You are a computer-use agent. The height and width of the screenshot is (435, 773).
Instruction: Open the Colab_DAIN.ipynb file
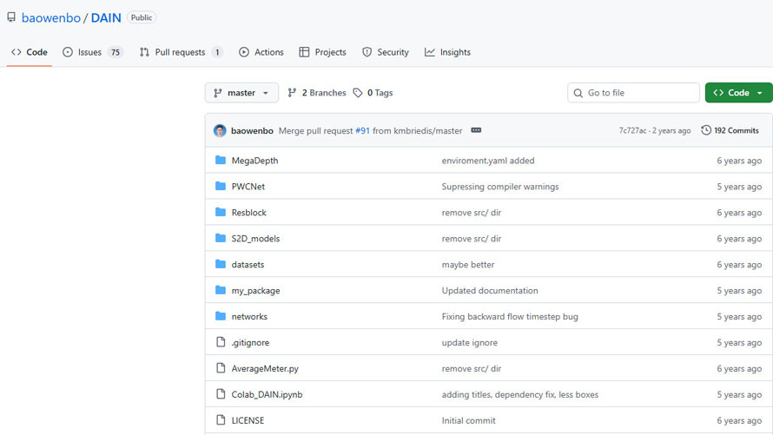pyautogui.click(x=267, y=395)
